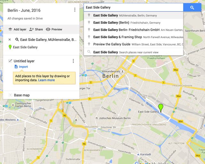This screenshot has height=164, width=205.
Task: Click the Volkspark Friedrichshain map label
Action: tap(156, 57)
